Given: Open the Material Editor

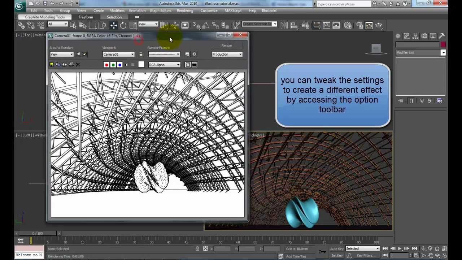Looking at the screenshot, I should (x=348, y=25).
